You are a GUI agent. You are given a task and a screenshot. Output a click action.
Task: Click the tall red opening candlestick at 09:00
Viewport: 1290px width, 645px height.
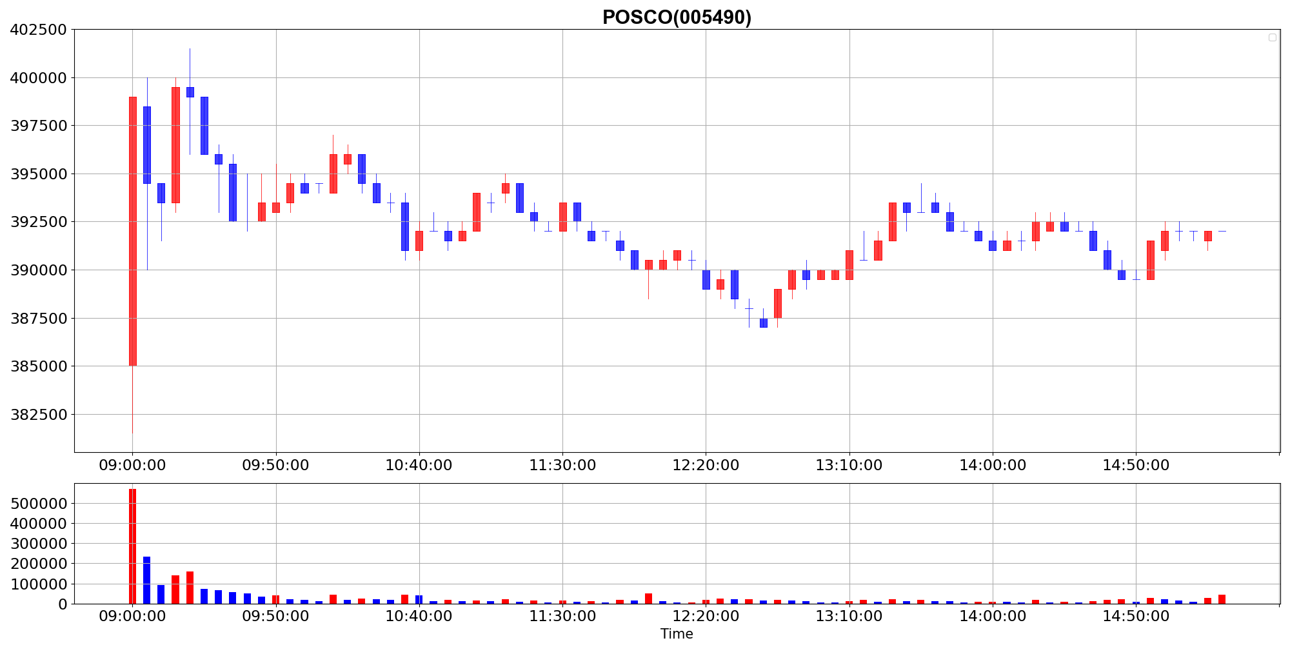click(132, 232)
